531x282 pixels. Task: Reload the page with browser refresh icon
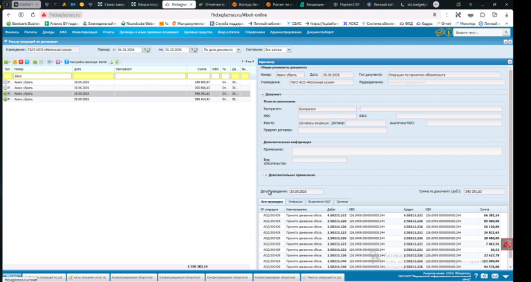tap(33, 15)
